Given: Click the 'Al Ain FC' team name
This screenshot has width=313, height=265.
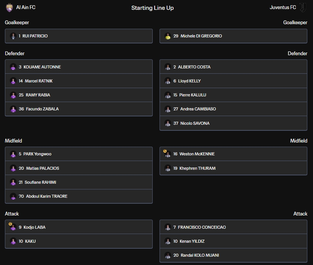Looking at the screenshot, I should pos(26,8).
